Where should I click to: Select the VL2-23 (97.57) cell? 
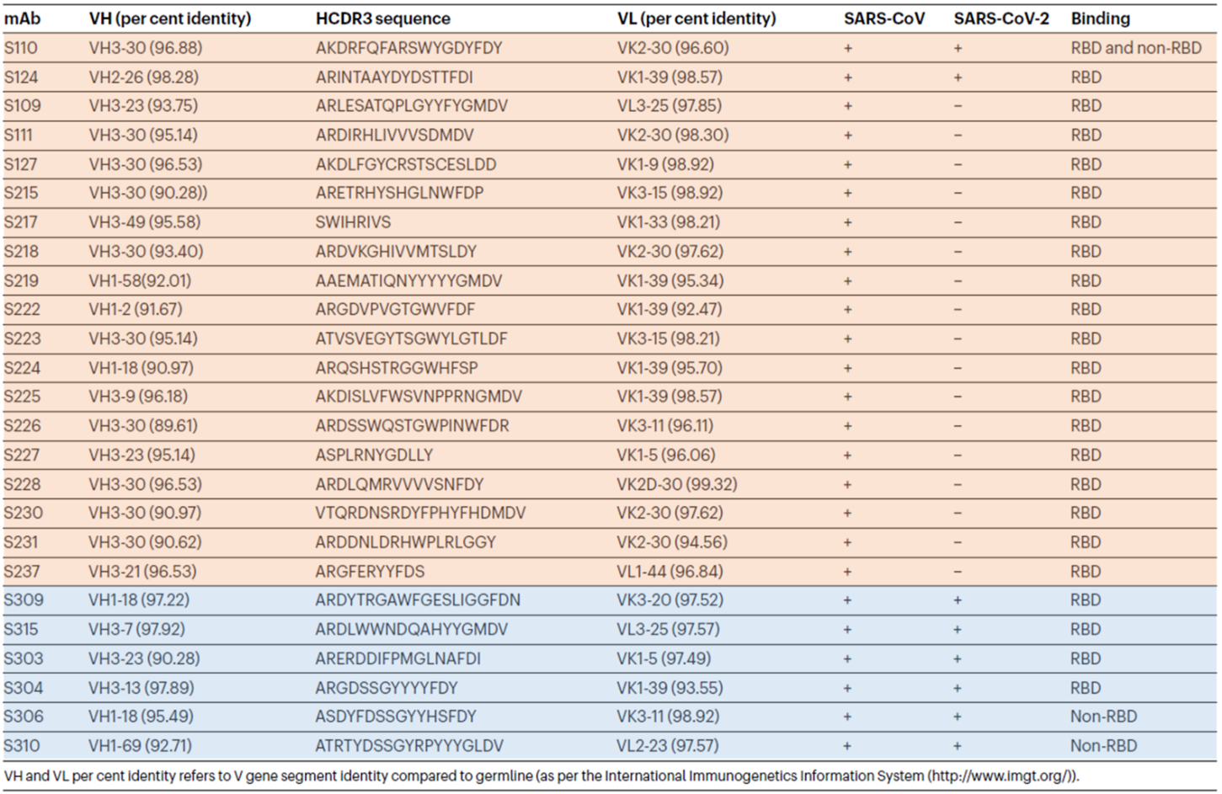pyautogui.click(x=667, y=746)
